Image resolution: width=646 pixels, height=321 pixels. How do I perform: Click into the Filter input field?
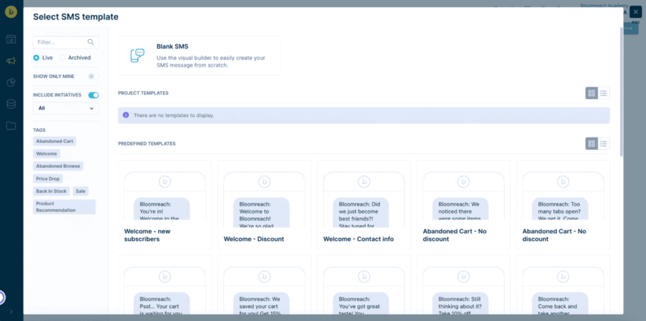66,42
